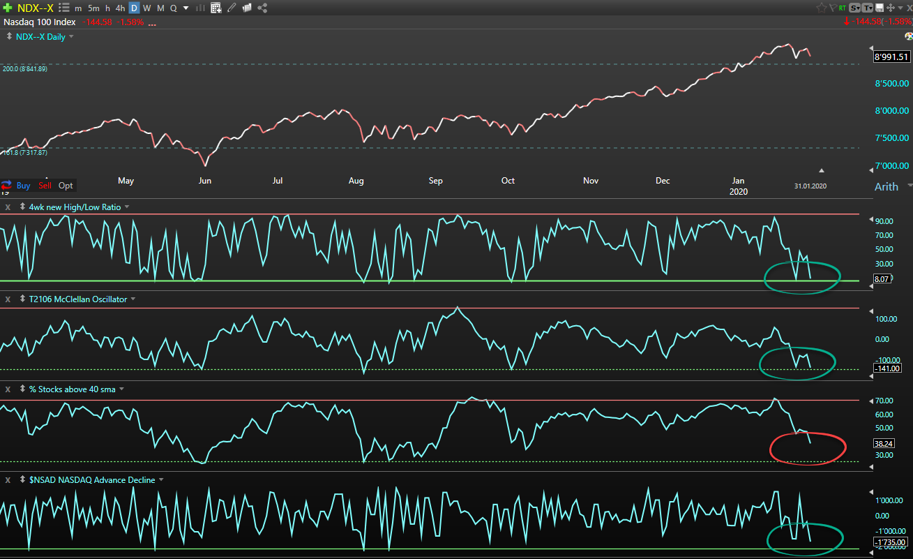Switch timeframe to Weekly (W)
Screen dimensions: 913x559
point(147,8)
